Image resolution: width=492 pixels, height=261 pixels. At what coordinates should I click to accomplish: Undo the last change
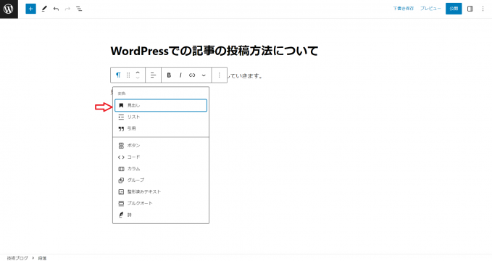(56, 9)
